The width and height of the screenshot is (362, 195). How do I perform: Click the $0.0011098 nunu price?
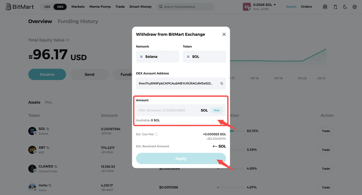click(x=169, y=187)
